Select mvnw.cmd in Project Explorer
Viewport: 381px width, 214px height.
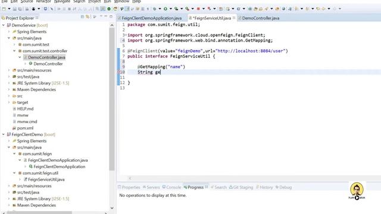coord(27,121)
